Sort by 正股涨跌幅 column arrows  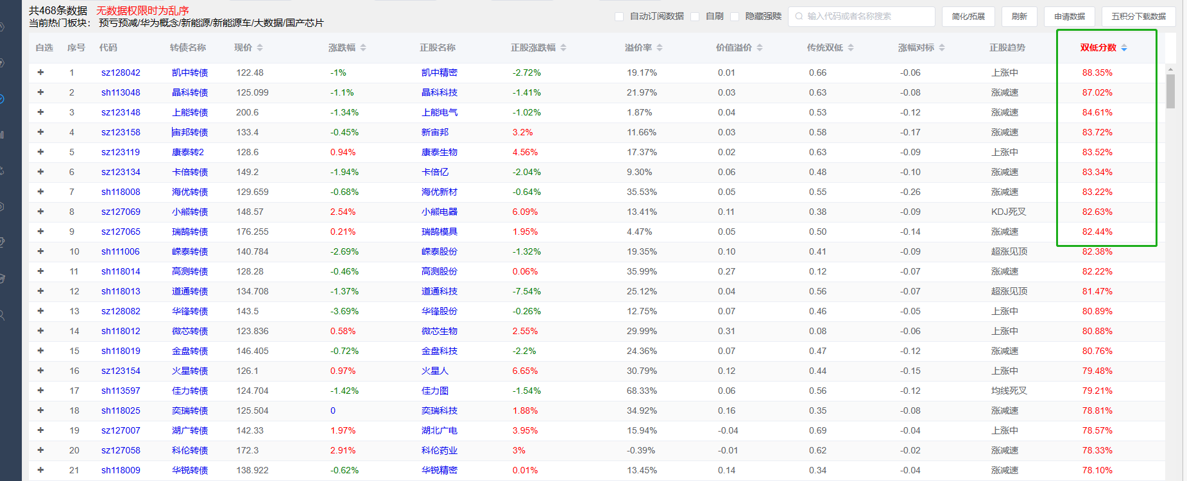pos(563,47)
